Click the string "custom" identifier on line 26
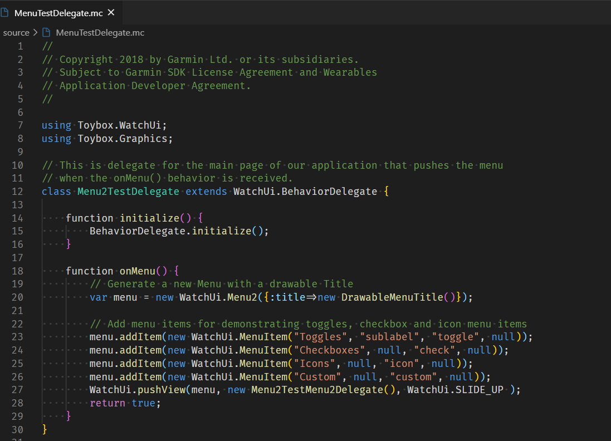Screen dimensions: 611x441 pyautogui.click(x=413, y=377)
